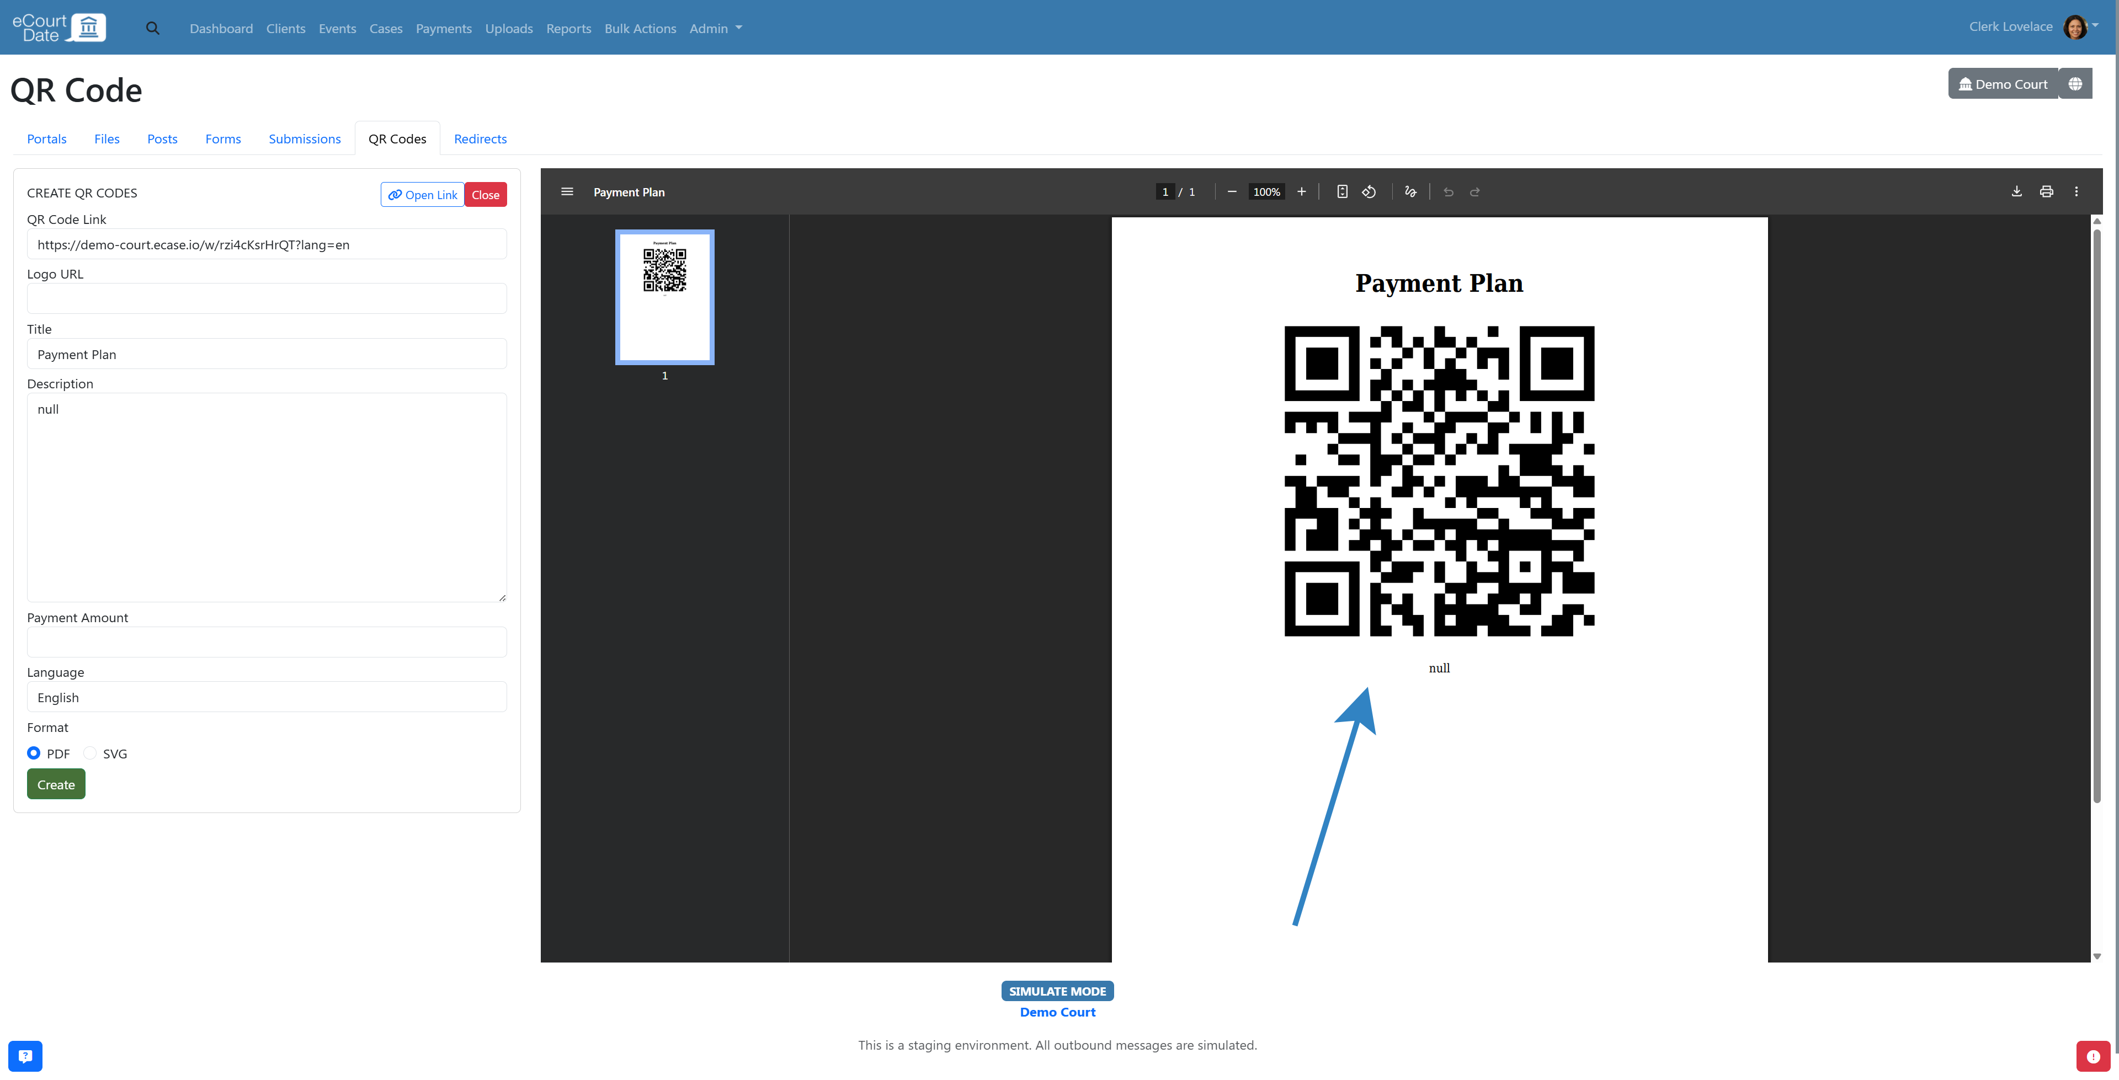
Task: Click the PDF viewer vertical scrollbar
Action: 2097,515
